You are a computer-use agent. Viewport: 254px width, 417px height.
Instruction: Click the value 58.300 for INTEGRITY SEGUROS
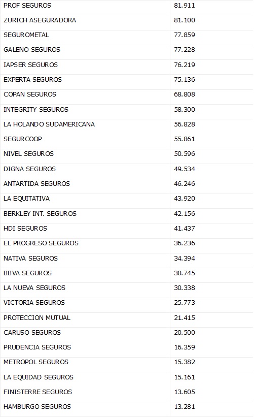(x=185, y=110)
